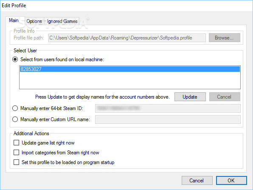The width and height of the screenshot is (253, 190).
Task: Confirm with the OK button
Action: point(231,181)
